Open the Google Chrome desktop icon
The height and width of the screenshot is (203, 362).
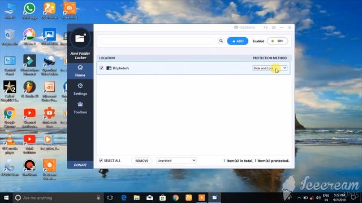click(10, 117)
